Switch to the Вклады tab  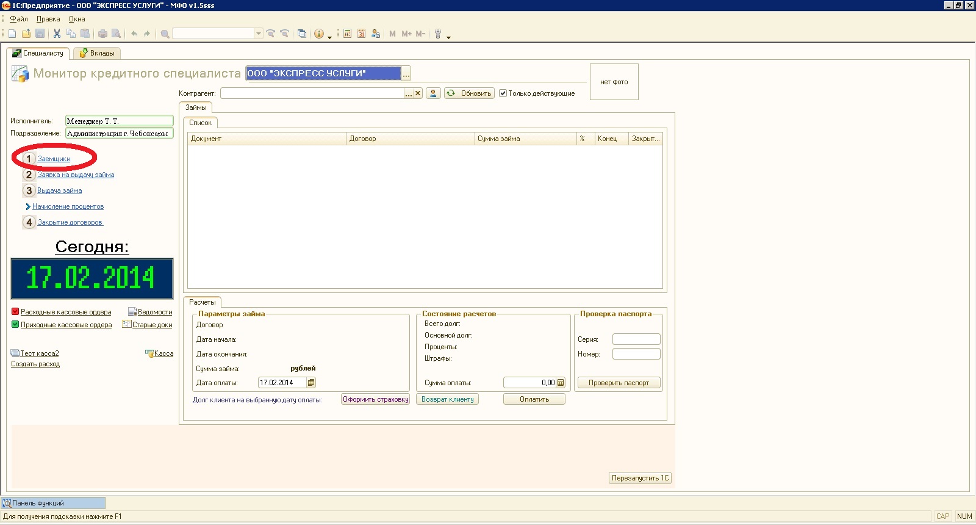pos(97,53)
